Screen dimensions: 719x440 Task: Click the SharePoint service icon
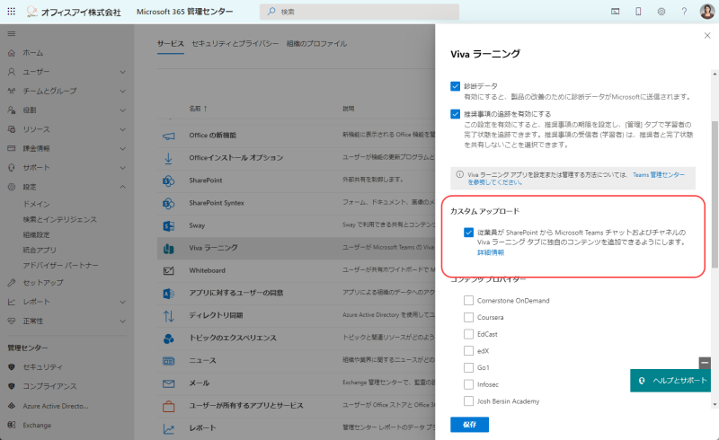pos(168,180)
